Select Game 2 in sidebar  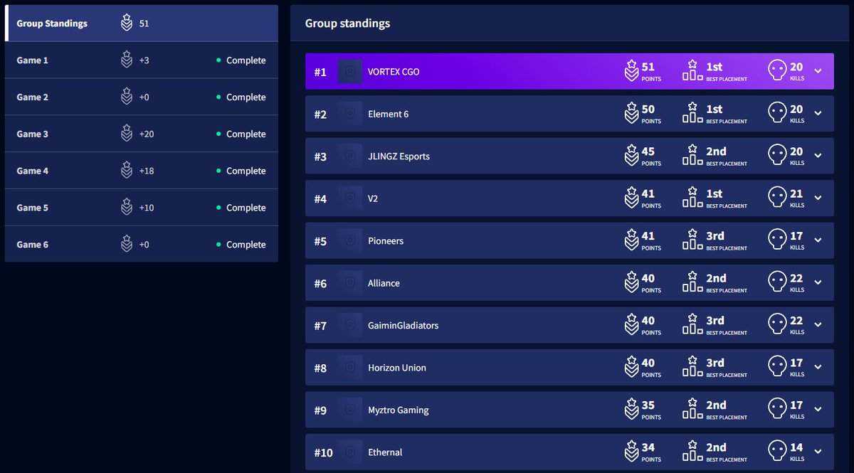[x=142, y=97]
